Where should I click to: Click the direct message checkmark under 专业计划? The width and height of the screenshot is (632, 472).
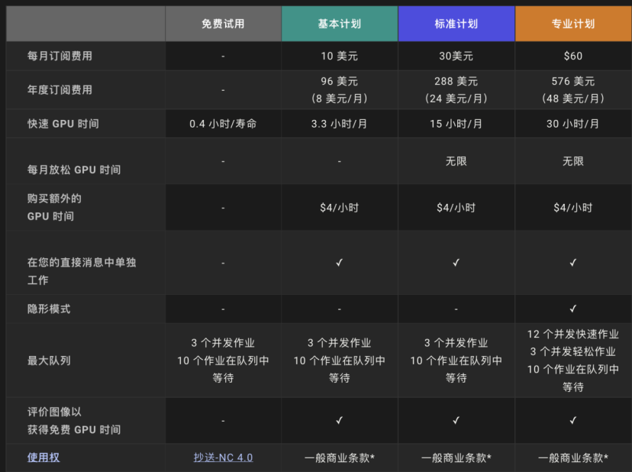[573, 263]
